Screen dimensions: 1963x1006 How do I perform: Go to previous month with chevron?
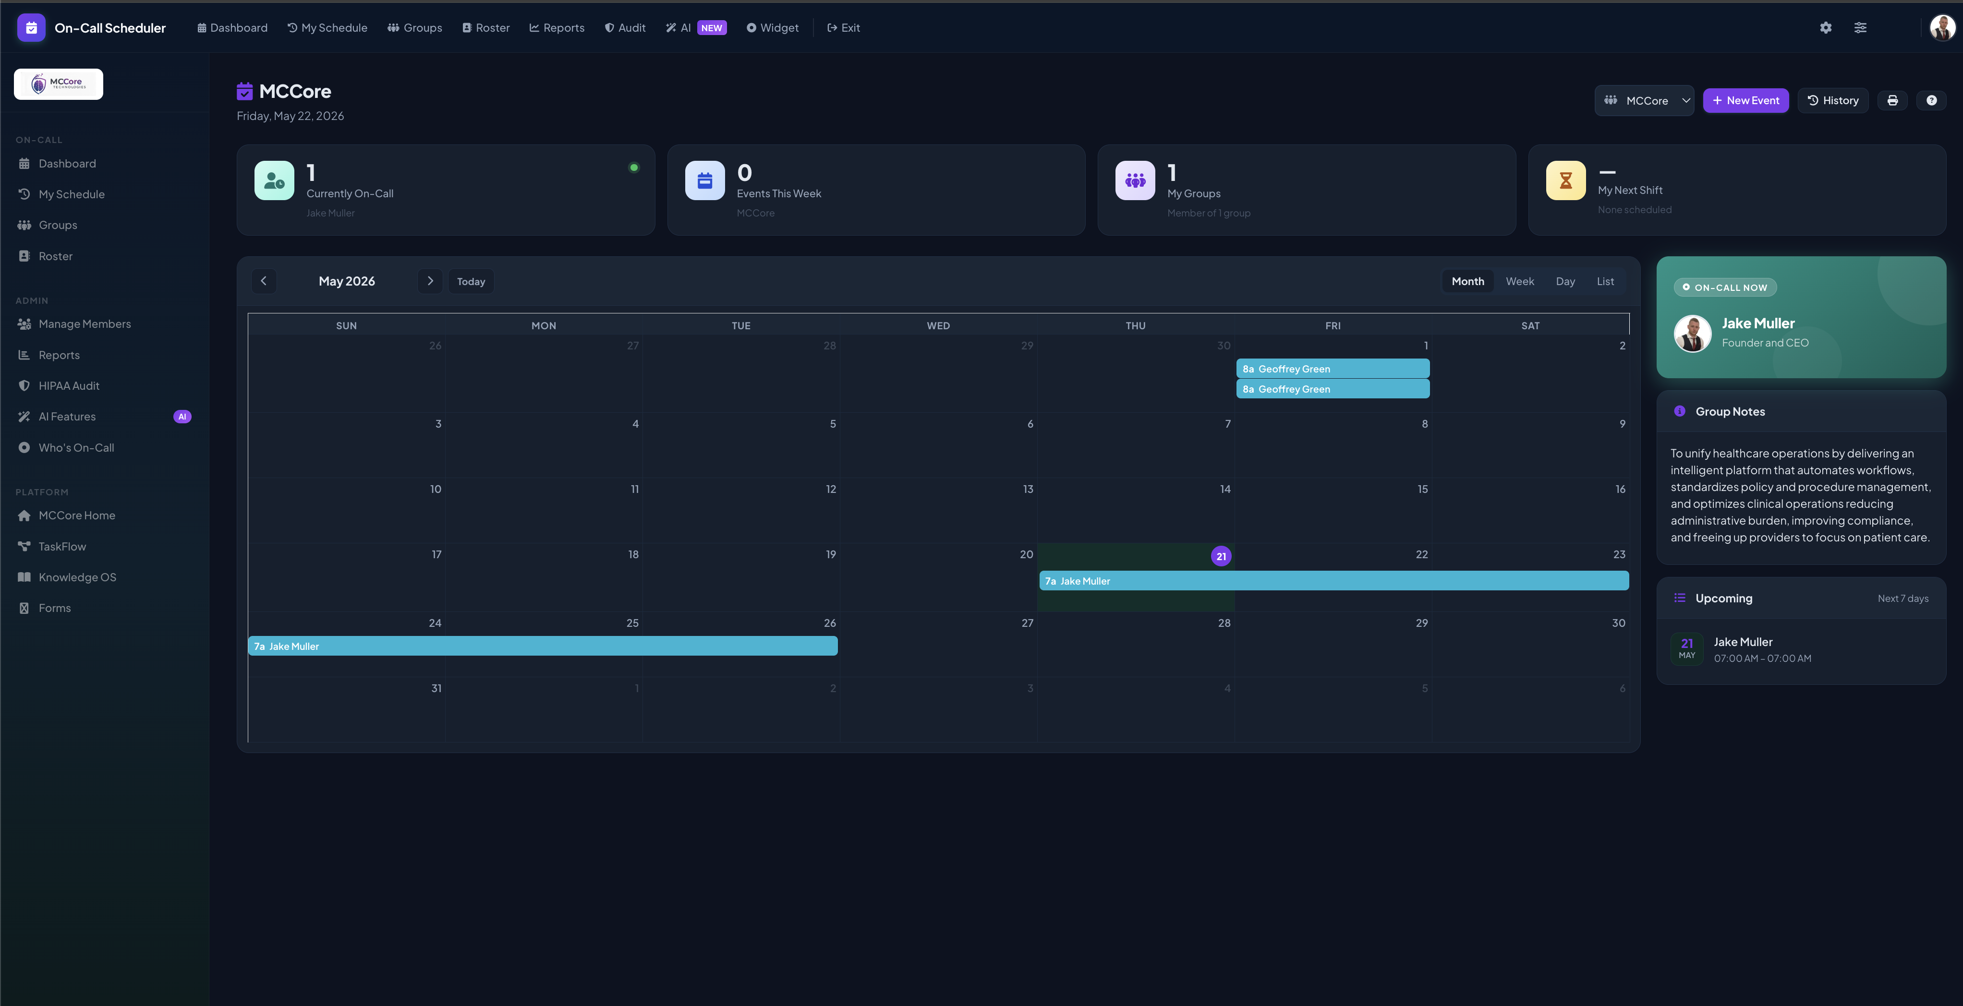pyautogui.click(x=264, y=281)
